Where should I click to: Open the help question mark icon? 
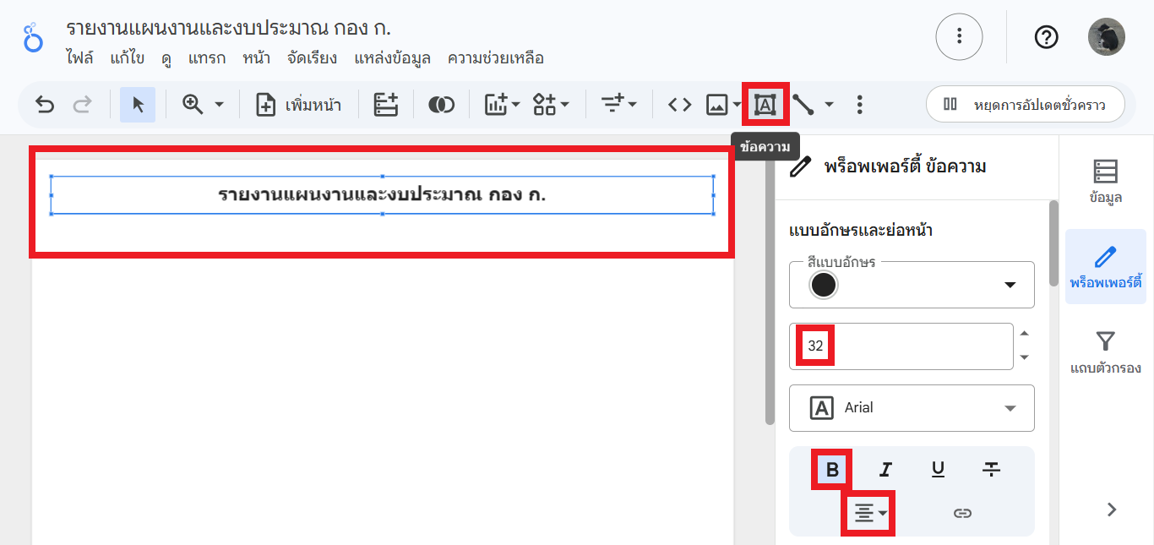[x=1046, y=37]
